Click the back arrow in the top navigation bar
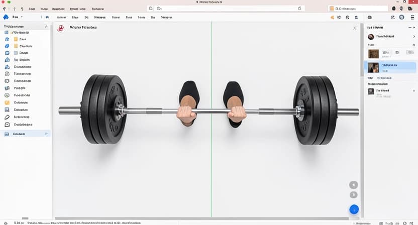The height and width of the screenshot is (225, 418). click(4, 9)
